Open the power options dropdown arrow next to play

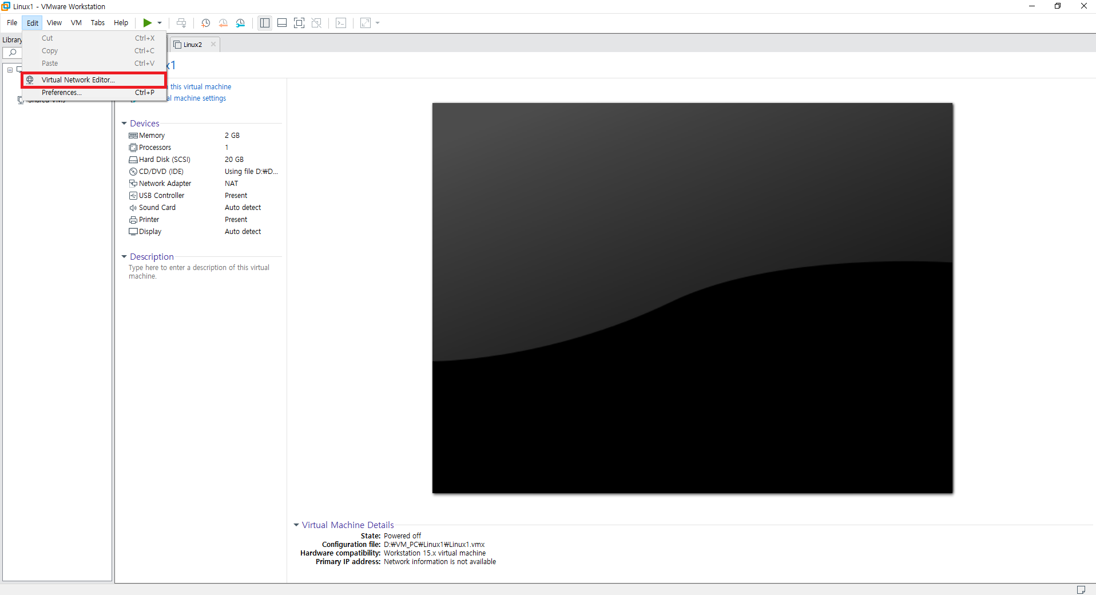tap(160, 23)
